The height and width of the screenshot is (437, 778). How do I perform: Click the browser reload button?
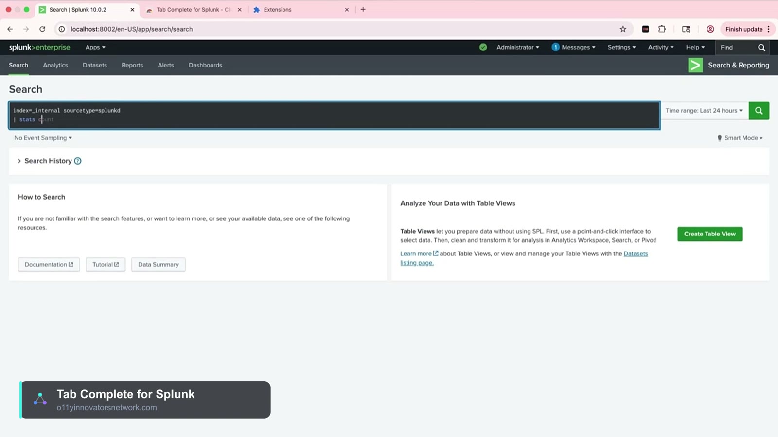42,29
